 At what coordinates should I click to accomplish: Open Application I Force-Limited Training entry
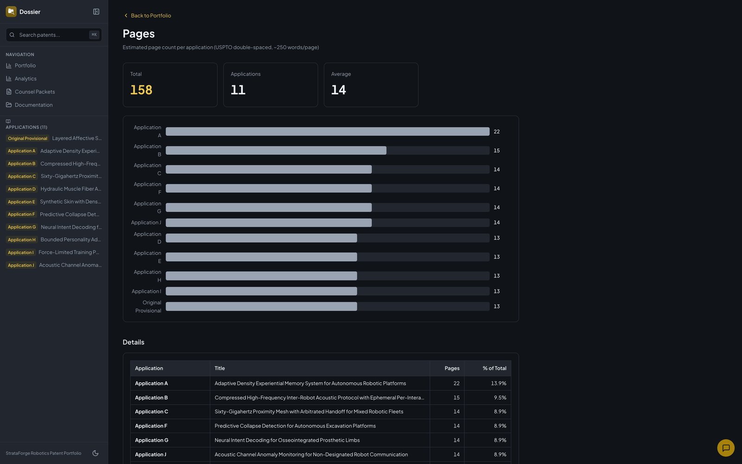point(54,252)
